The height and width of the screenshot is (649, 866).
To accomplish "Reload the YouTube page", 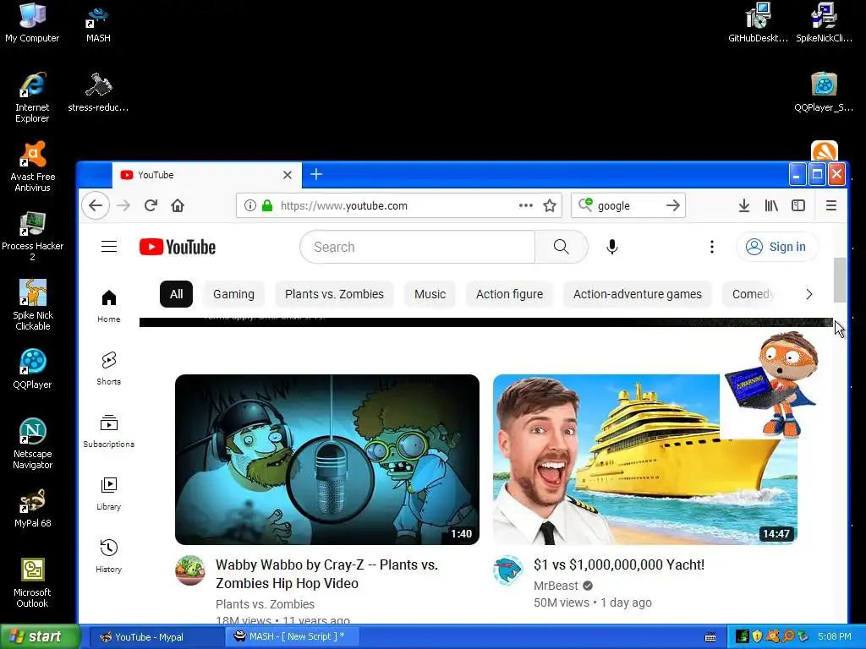I will [151, 206].
